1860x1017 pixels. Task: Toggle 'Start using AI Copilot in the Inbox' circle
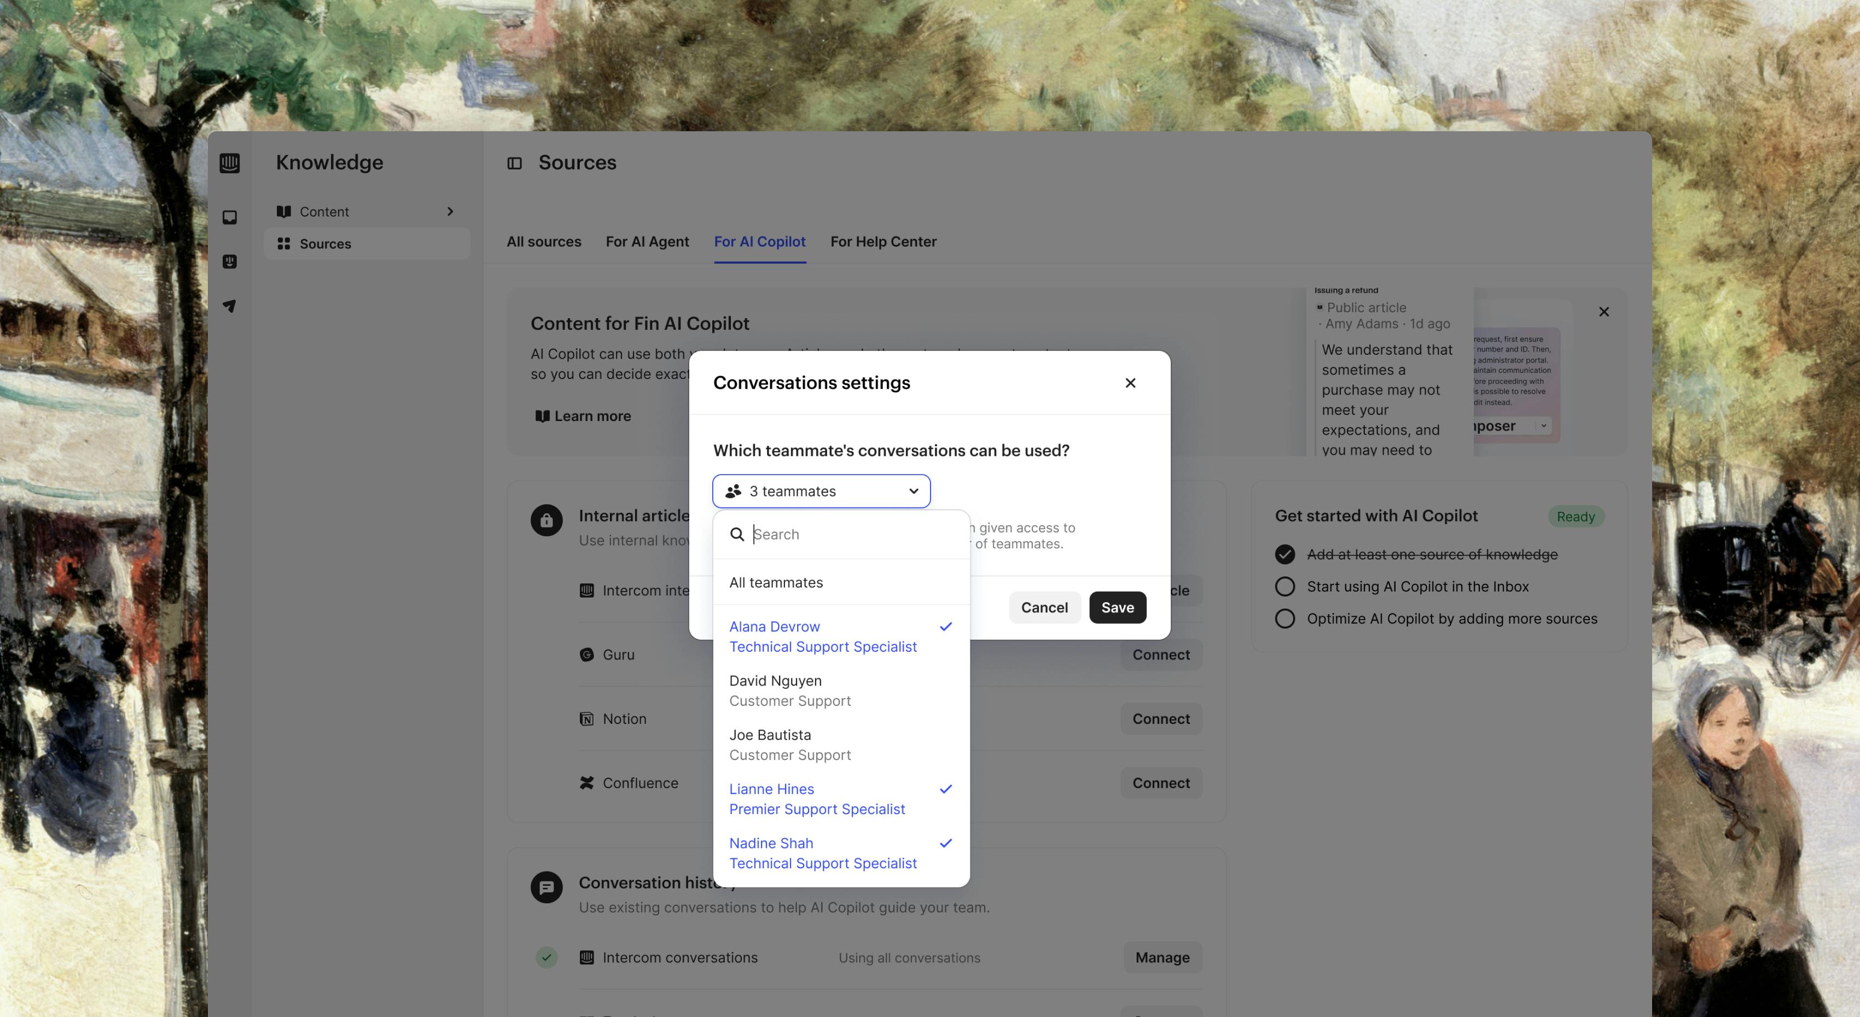tap(1284, 587)
